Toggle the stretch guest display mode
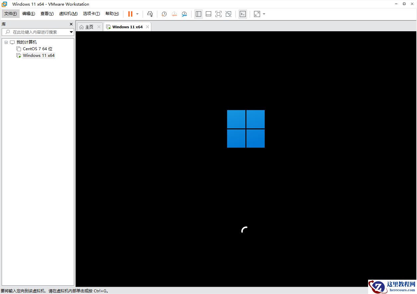Image resolution: width=417 pixels, height=294 pixels. coord(256,14)
